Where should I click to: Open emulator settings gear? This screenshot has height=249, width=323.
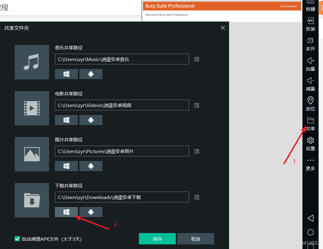click(310, 144)
